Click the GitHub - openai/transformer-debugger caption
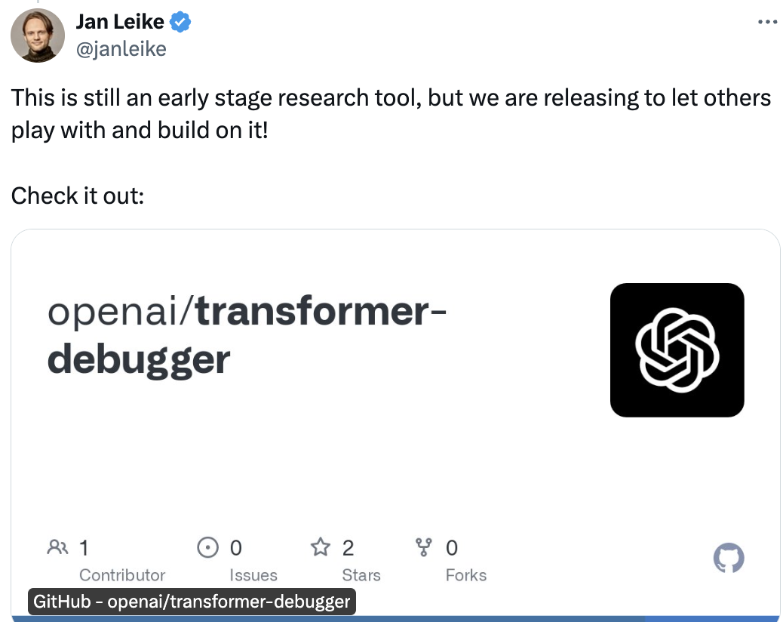The width and height of the screenshot is (783, 622). click(x=192, y=602)
